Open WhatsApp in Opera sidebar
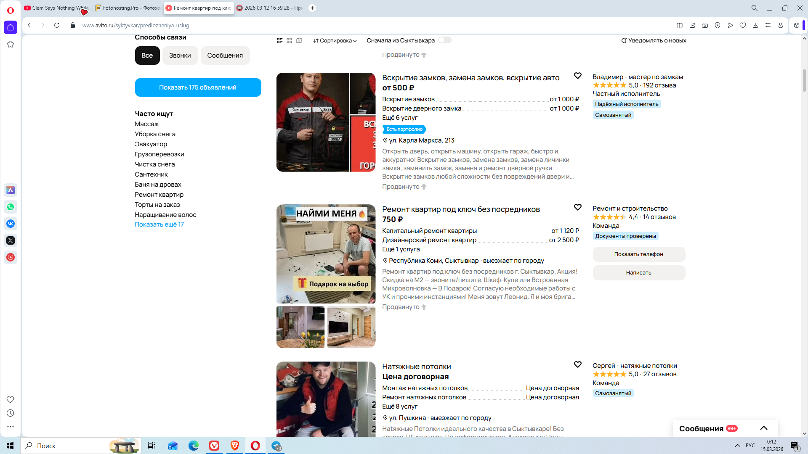 [11, 207]
